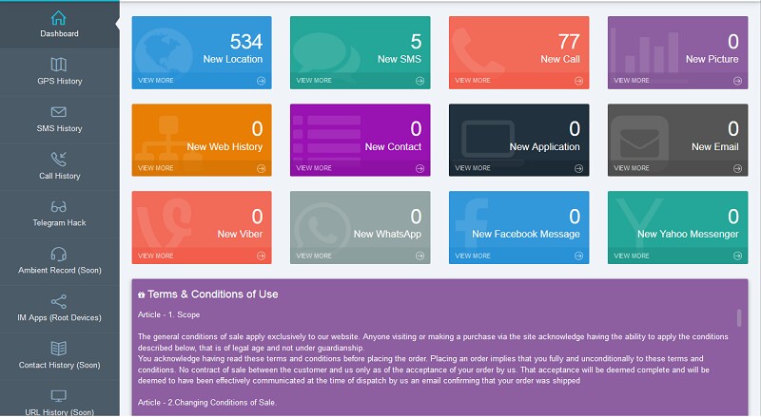The height and width of the screenshot is (417, 761).
Task: Click the Ambient Record headset icon
Action: pyautogui.click(x=59, y=254)
